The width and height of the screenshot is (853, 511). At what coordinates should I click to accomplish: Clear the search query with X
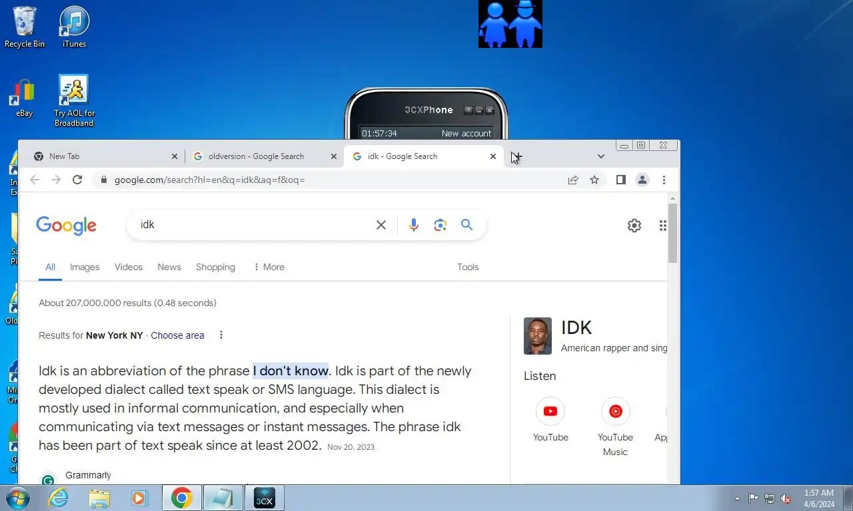tap(381, 225)
